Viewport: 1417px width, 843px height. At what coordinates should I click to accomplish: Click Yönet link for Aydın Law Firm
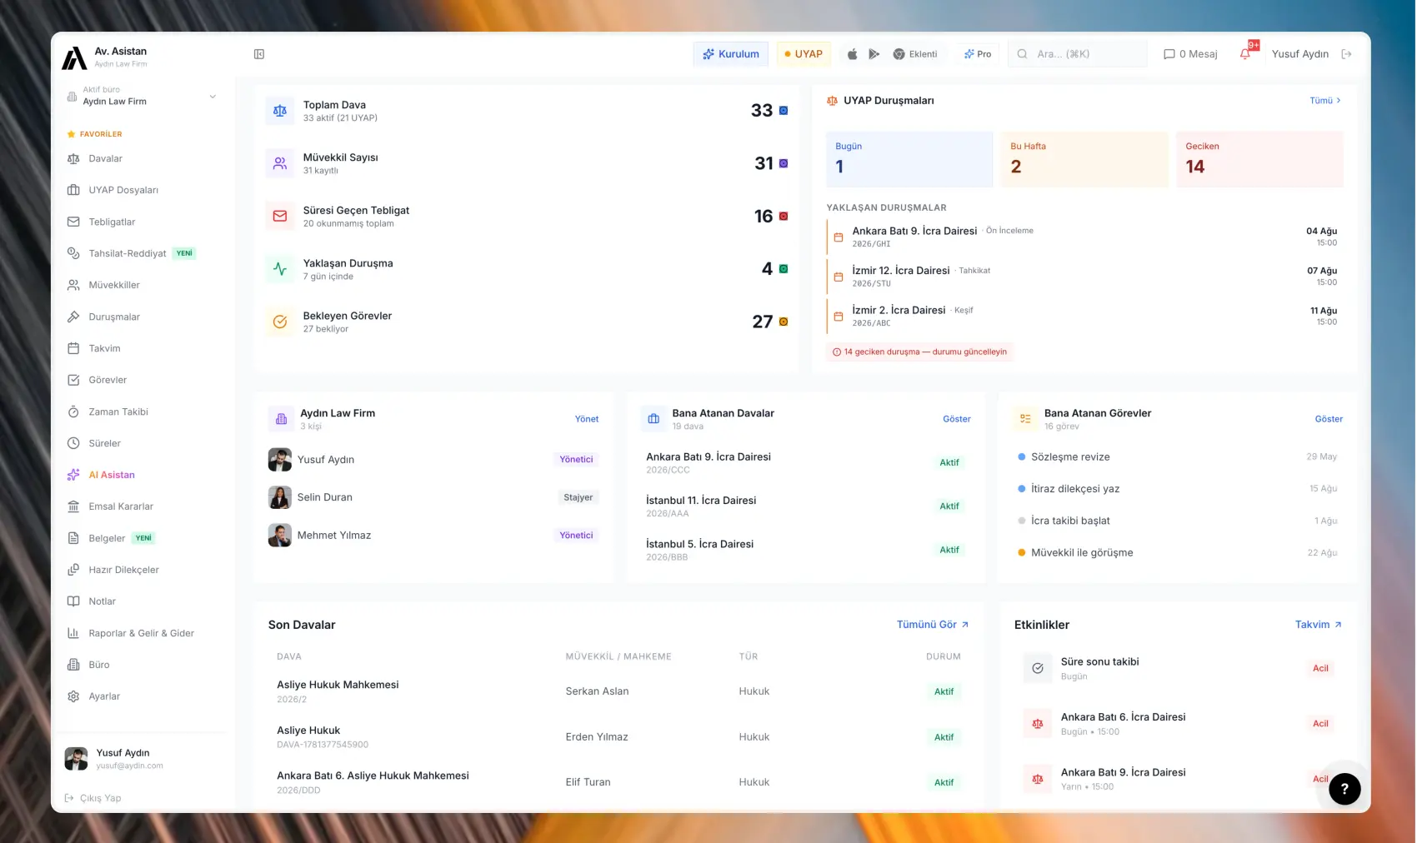pyautogui.click(x=587, y=419)
